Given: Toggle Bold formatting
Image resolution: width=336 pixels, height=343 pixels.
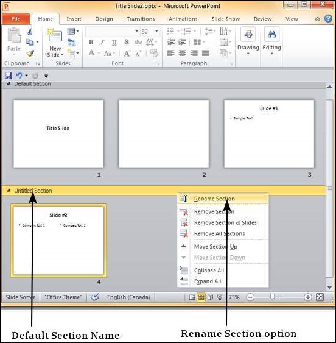Looking at the screenshot, I should (x=91, y=42).
